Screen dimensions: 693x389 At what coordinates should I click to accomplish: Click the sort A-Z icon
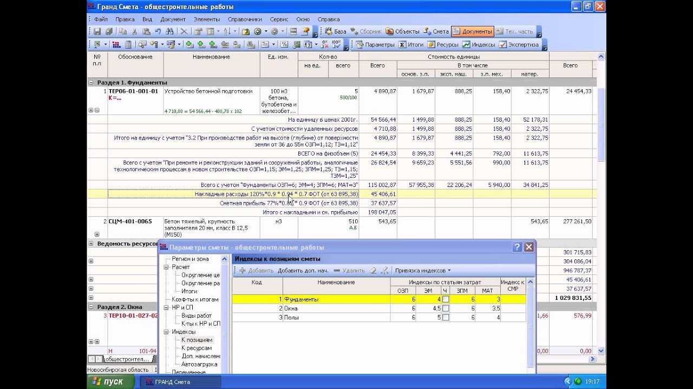[227, 31]
